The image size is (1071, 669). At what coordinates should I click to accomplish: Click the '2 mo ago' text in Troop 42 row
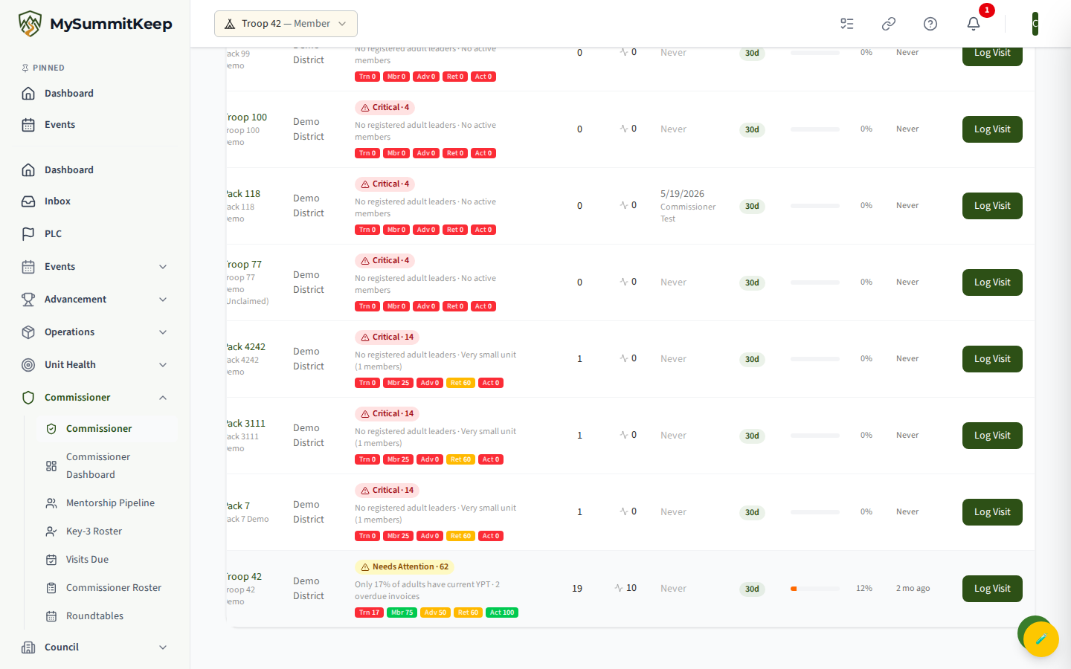point(913,588)
